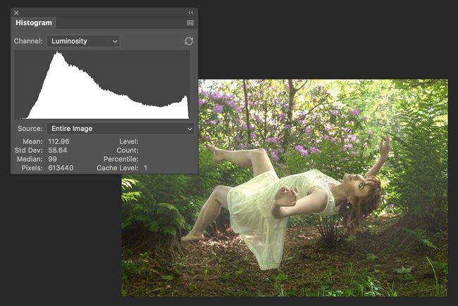Click the Level label in statistics
The height and width of the screenshot is (306, 458).
pos(129,141)
